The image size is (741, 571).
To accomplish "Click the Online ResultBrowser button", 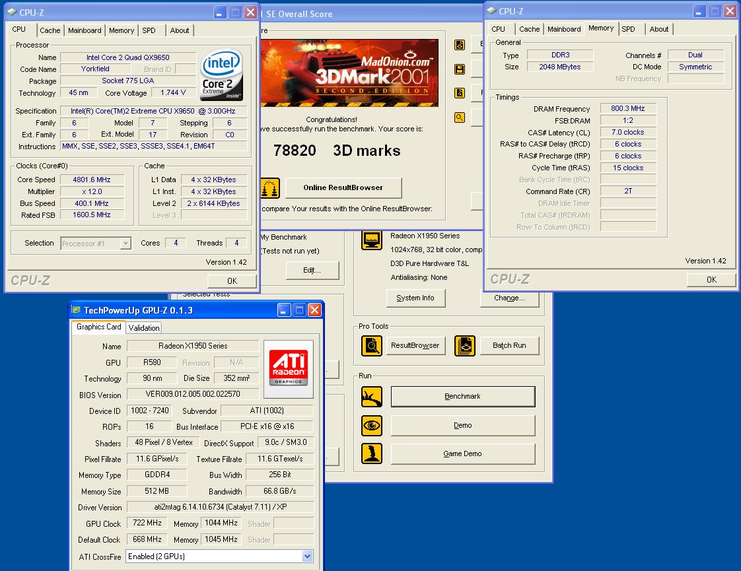I will point(343,187).
